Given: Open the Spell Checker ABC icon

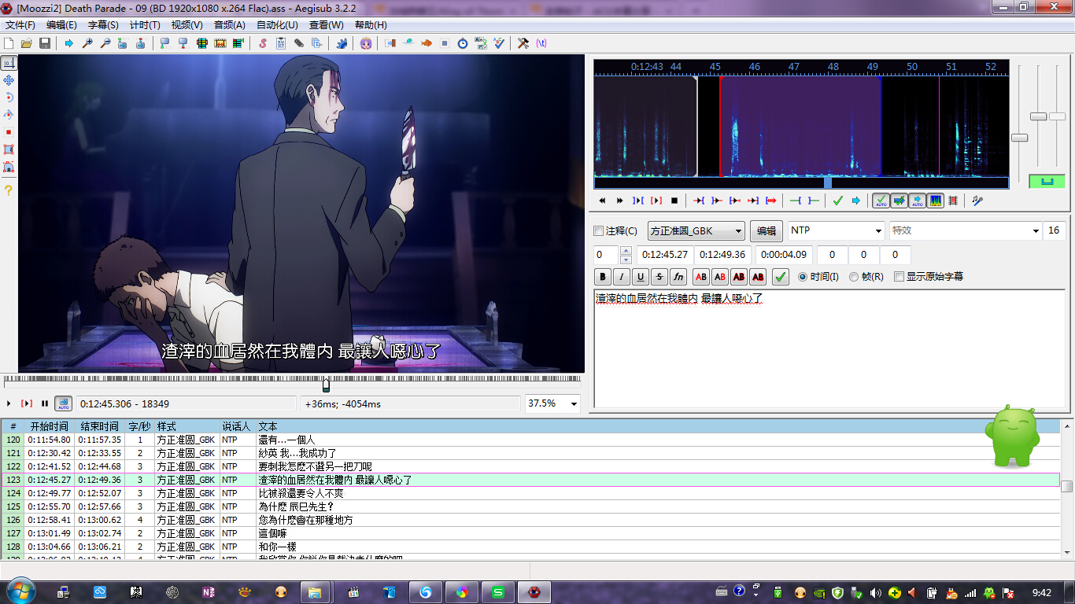Looking at the screenshot, I should pos(499,43).
